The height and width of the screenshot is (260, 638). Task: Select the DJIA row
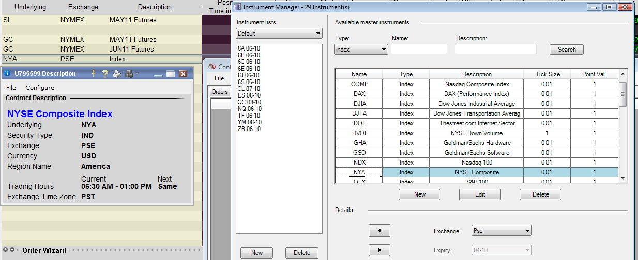[x=477, y=104]
